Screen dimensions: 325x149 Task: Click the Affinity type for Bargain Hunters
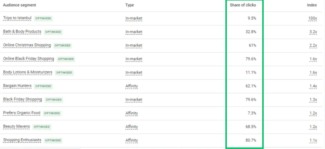[132, 86]
